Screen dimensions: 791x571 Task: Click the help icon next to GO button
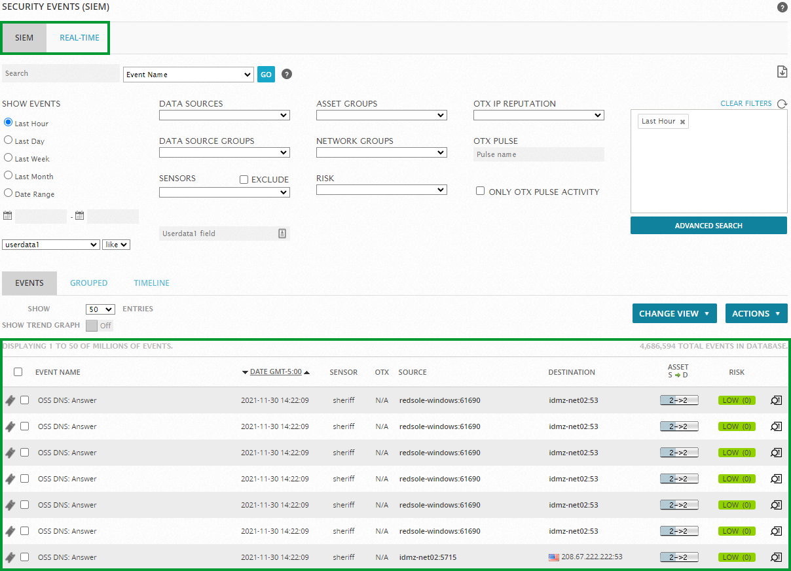(287, 74)
